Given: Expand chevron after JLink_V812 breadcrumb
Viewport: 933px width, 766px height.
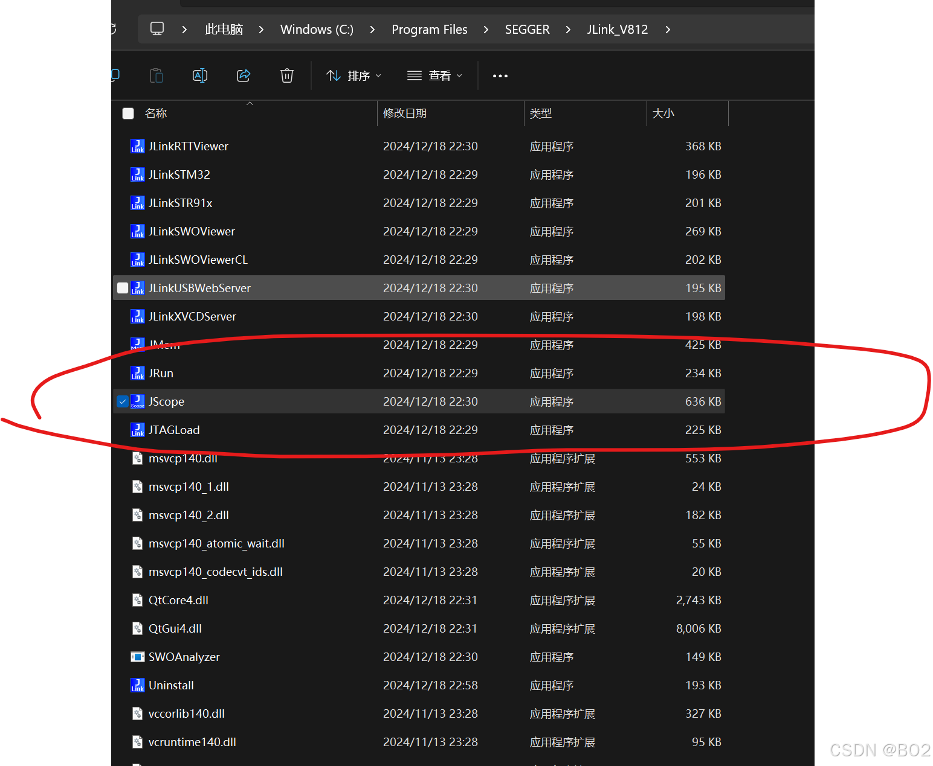Looking at the screenshot, I should [x=668, y=30].
